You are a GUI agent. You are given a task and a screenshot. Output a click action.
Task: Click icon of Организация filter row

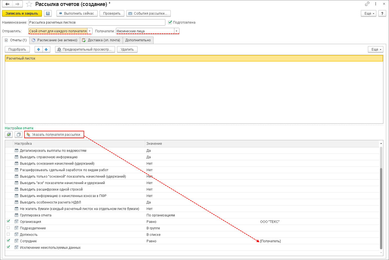click(16, 222)
